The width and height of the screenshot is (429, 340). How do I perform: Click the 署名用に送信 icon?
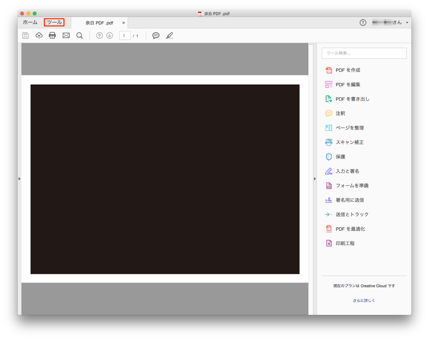click(x=329, y=200)
